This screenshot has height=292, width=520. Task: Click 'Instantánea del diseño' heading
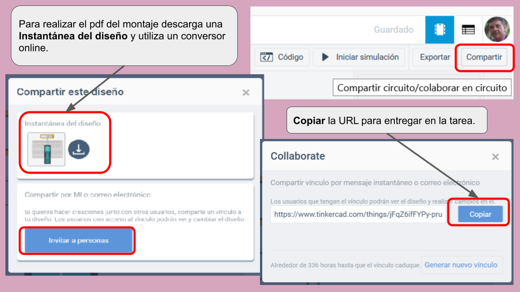63,123
